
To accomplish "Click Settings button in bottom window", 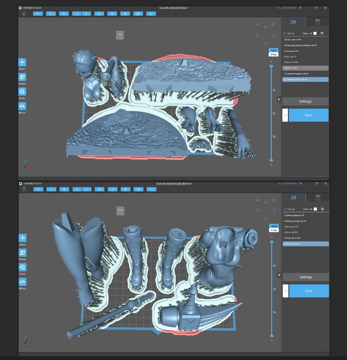I will (x=306, y=277).
